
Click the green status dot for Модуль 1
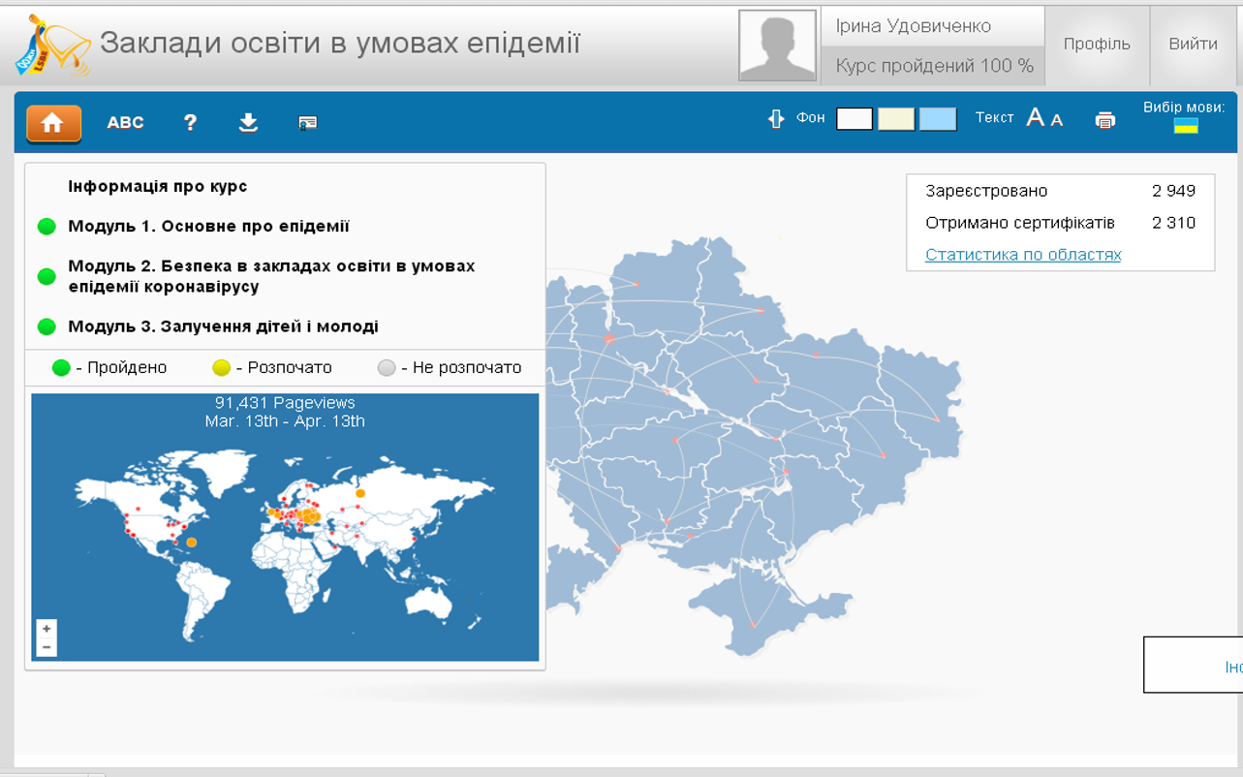point(47,227)
